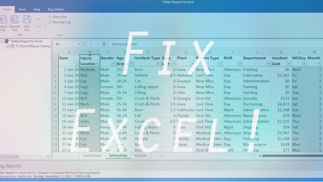This screenshot has width=323, height=182.
Task: Add a new sheet with plus icon
Action: (163, 155)
